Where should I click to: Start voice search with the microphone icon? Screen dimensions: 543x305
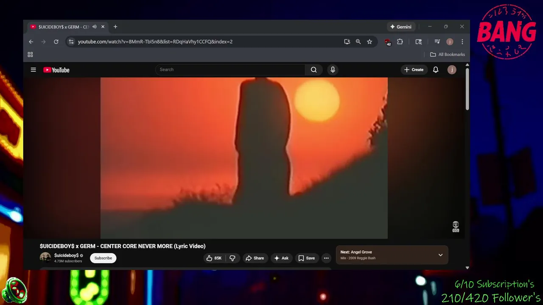[x=333, y=70]
